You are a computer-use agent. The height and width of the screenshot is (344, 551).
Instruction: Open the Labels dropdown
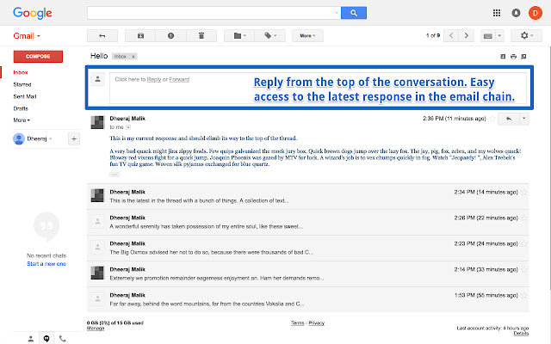[272, 36]
